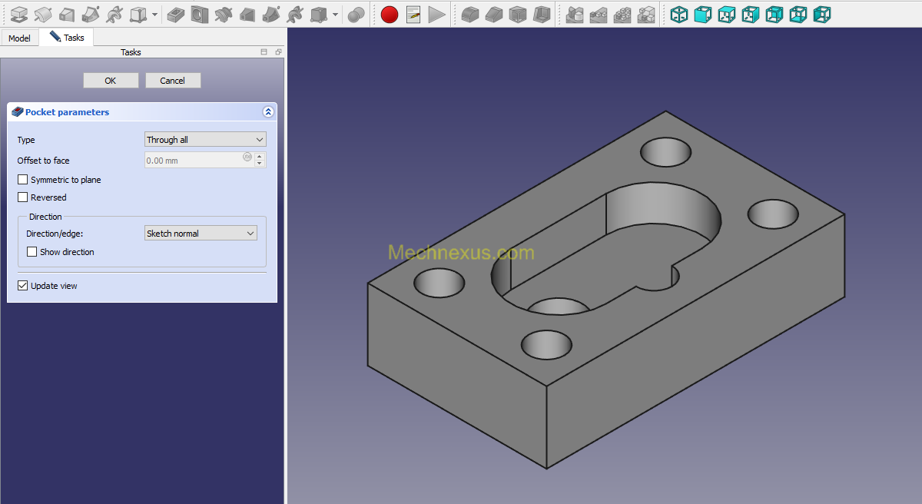Set front view cube icon
The height and width of the screenshot is (504, 922).
703,14
